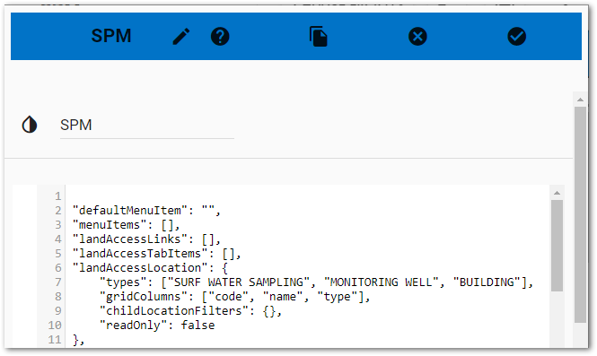Click the copy documents icon
The image size is (597, 356).
[319, 37]
